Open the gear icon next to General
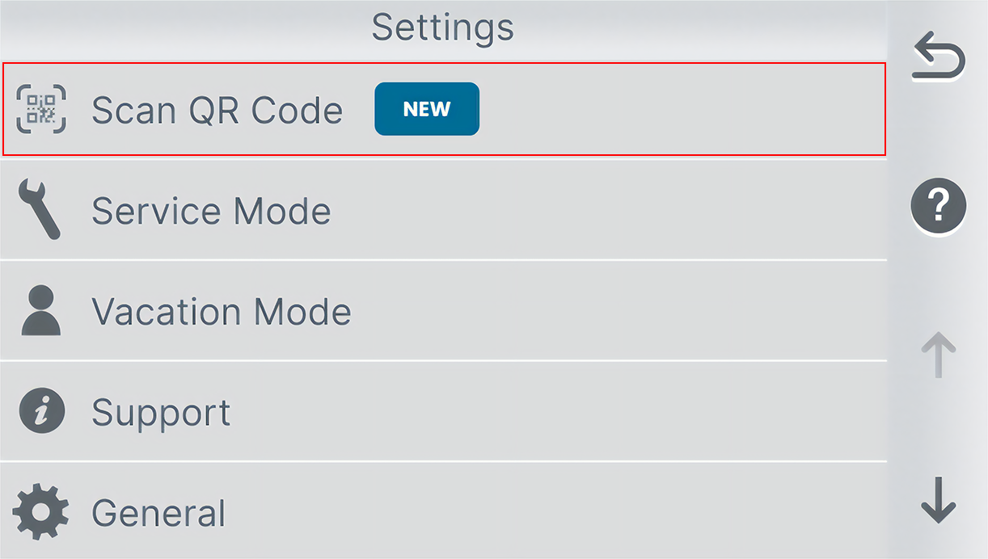 click(x=41, y=512)
